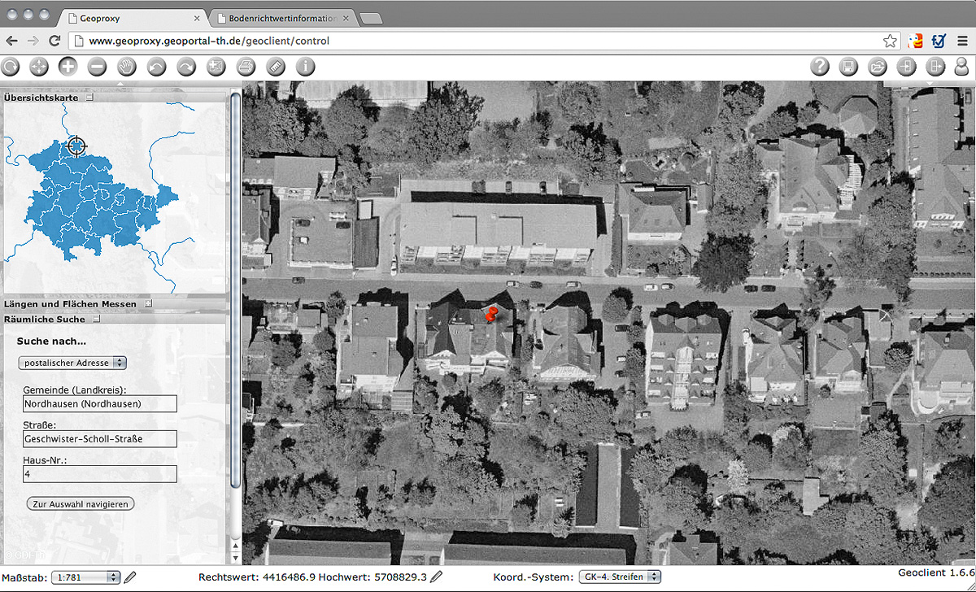Select the pan hand tool
Image resolution: width=976 pixels, height=592 pixels.
[127, 67]
